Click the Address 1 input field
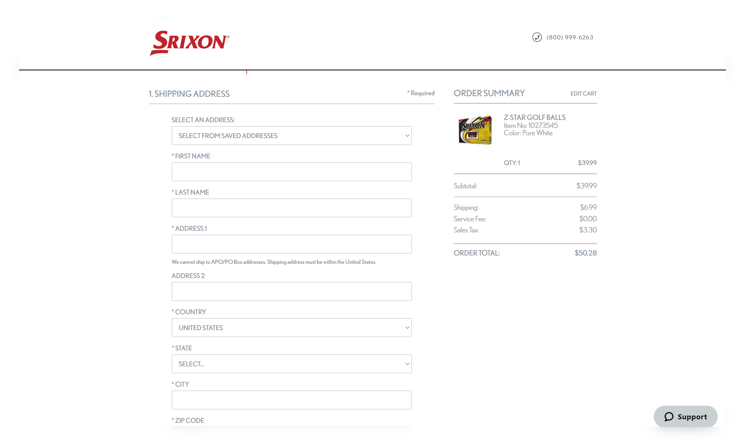The width and height of the screenshot is (745, 446). [291, 244]
